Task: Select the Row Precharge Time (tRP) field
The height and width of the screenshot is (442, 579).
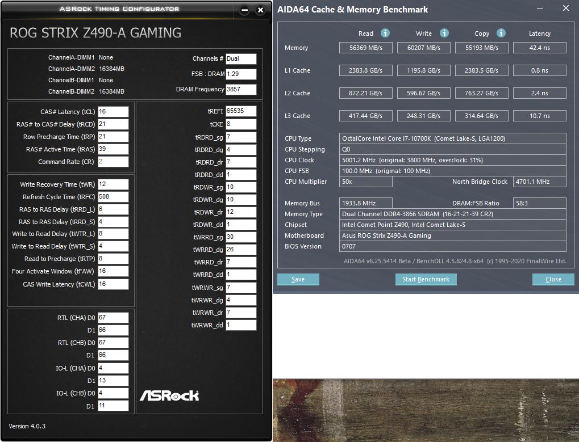Action: [113, 137]
